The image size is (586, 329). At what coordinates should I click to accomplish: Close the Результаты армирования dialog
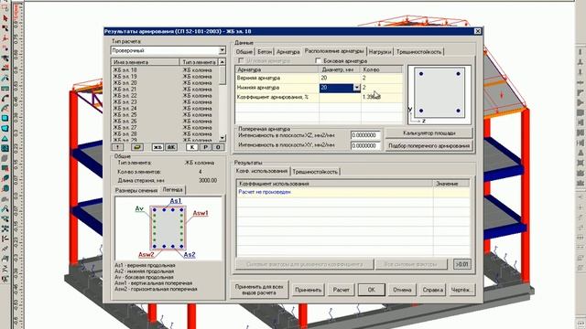477,31
